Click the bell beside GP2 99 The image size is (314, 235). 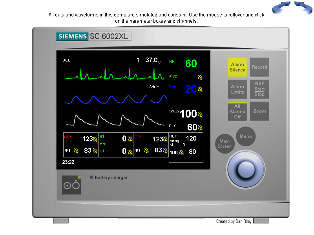click(x=146, y=151)
